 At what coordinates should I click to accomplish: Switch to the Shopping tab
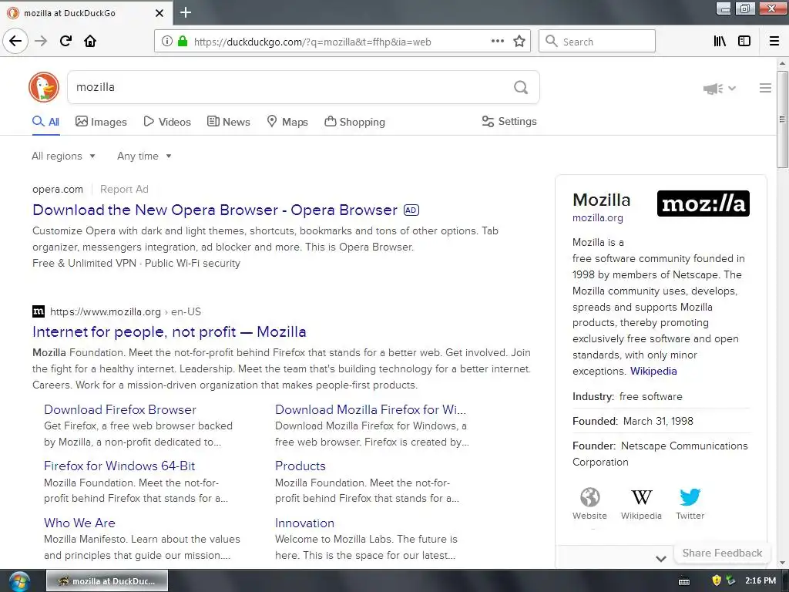354,122
